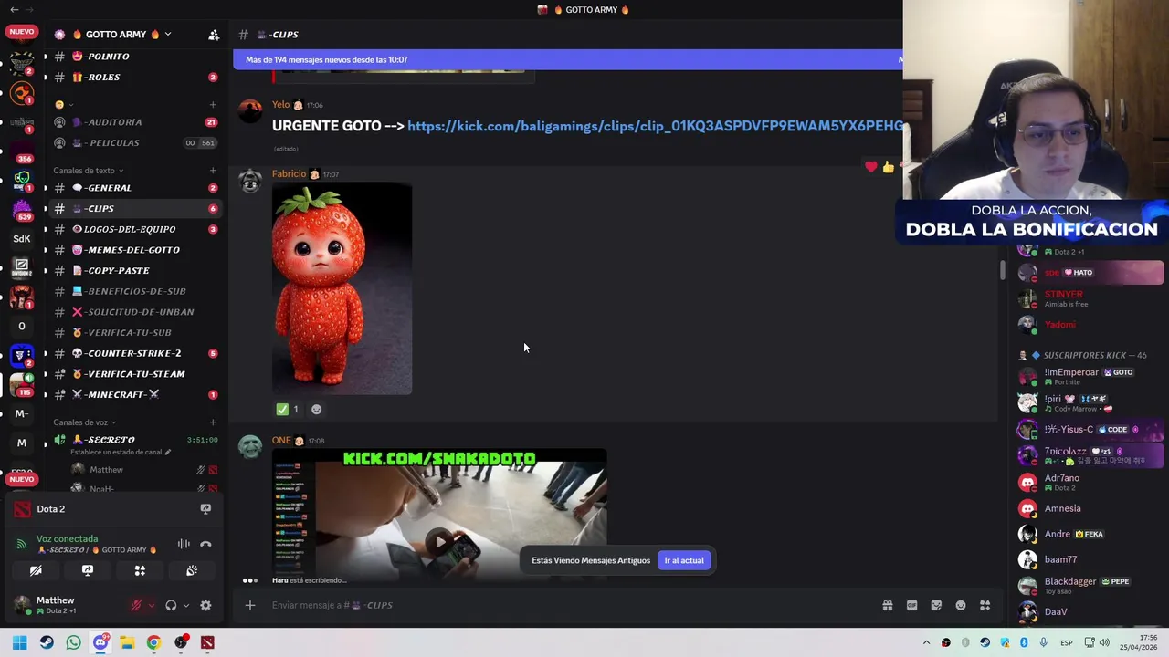The width and height of the screenshot is (1169, 657).
Task: Open member Amnesia in member list
Action: pyautogui.click(x=1091, y=508)
